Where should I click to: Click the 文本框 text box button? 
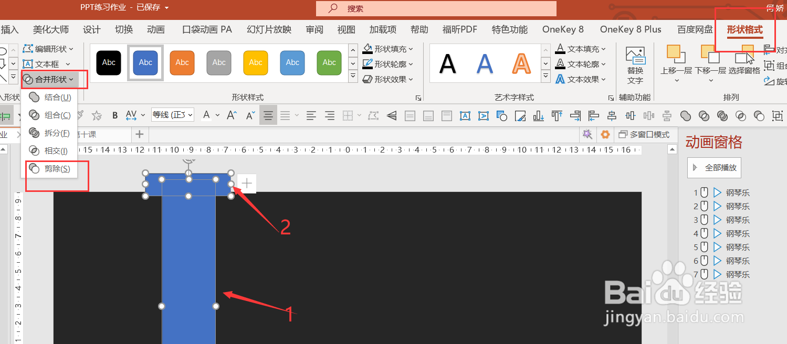tap(46, 64)
